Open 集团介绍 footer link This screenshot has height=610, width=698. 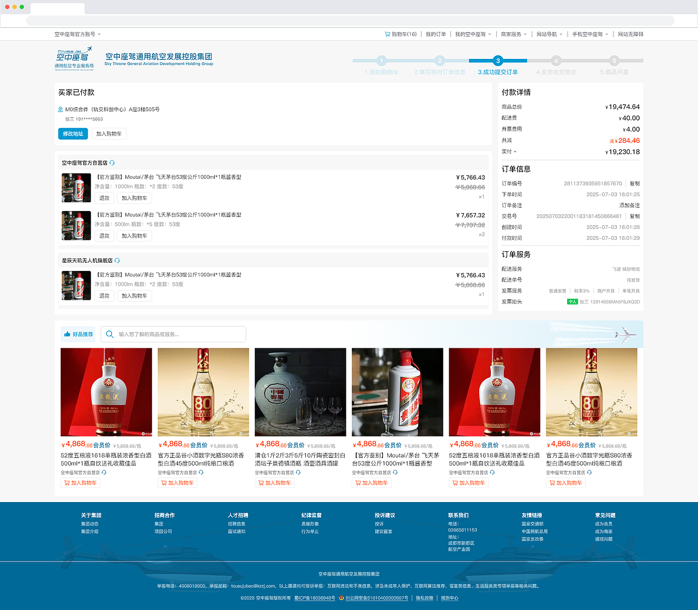coord(90,532)
